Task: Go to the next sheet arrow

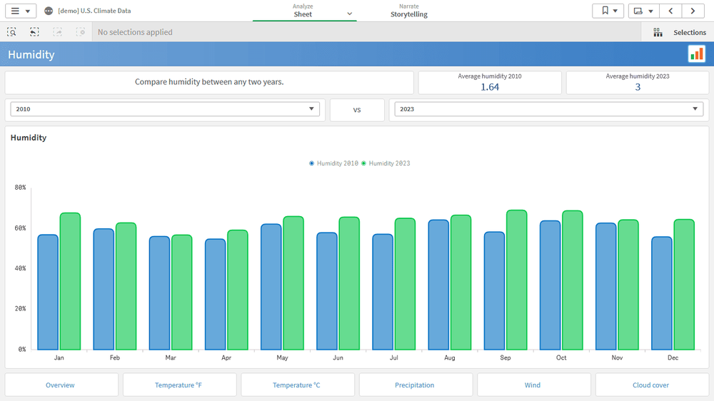Action: click(x=693, y=11)
